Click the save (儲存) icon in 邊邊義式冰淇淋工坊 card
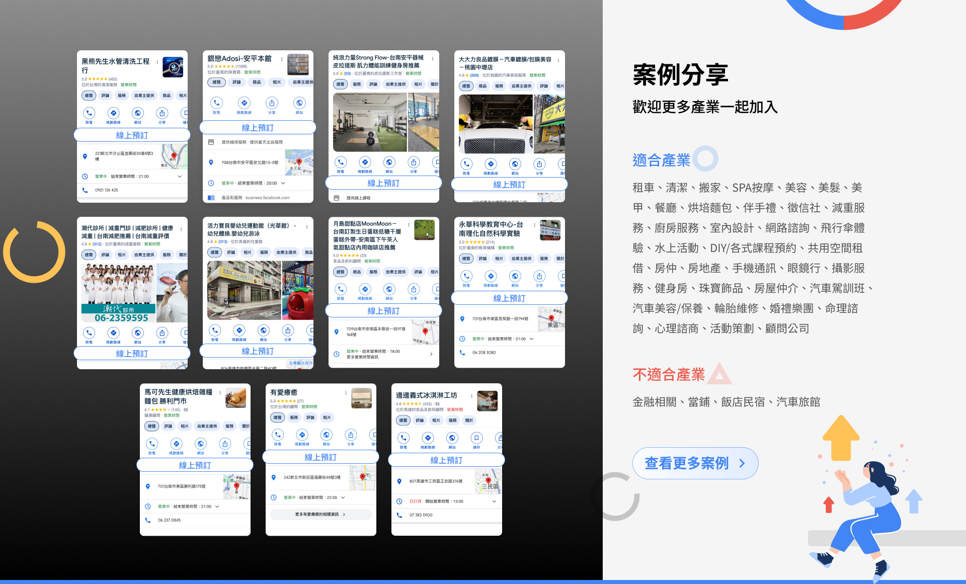 (x=476, y=438)
